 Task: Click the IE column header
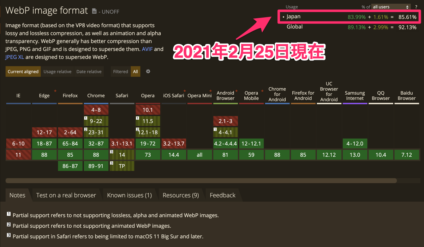coord(18,95)
